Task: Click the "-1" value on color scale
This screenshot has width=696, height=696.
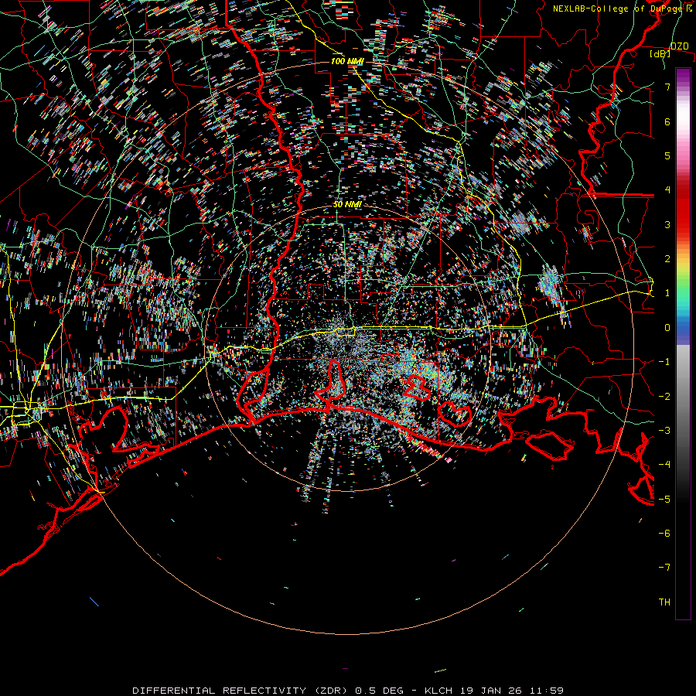Action: tap(664, 362)
